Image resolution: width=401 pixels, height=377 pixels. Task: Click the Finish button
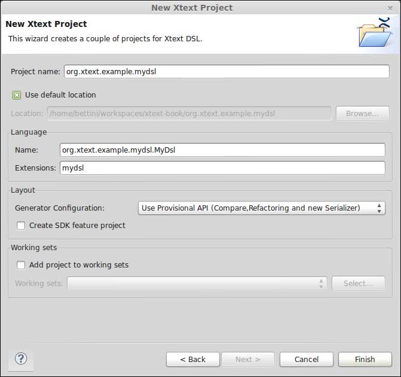click(x=365, y=359)
